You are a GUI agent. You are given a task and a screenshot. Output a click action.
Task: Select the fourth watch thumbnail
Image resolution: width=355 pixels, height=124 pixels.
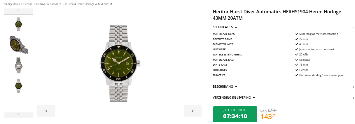click(x=18, y=85)
